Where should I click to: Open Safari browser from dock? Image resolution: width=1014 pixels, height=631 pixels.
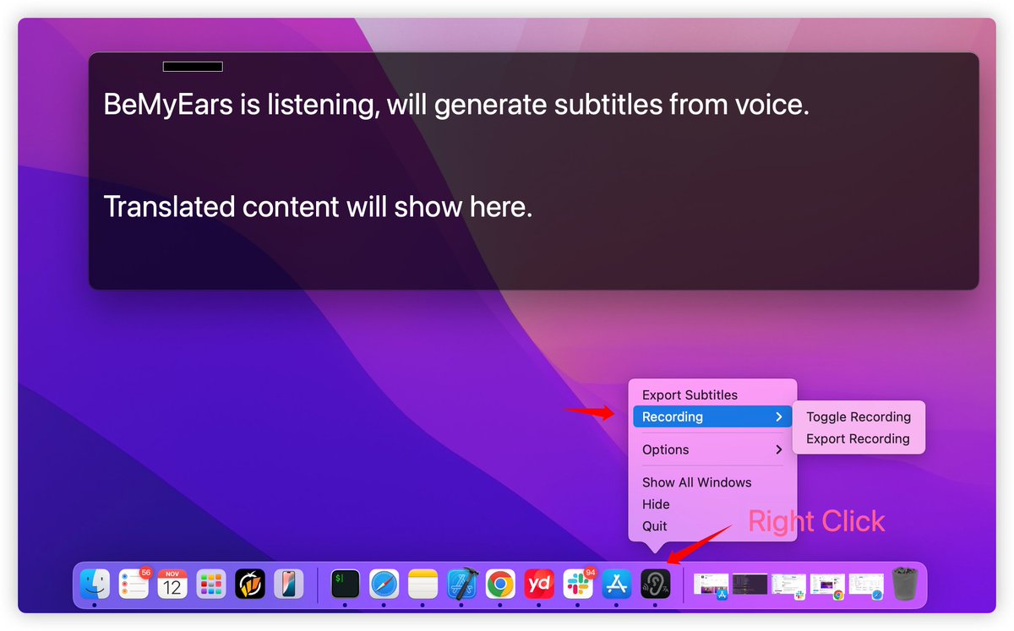pos(384,584)
